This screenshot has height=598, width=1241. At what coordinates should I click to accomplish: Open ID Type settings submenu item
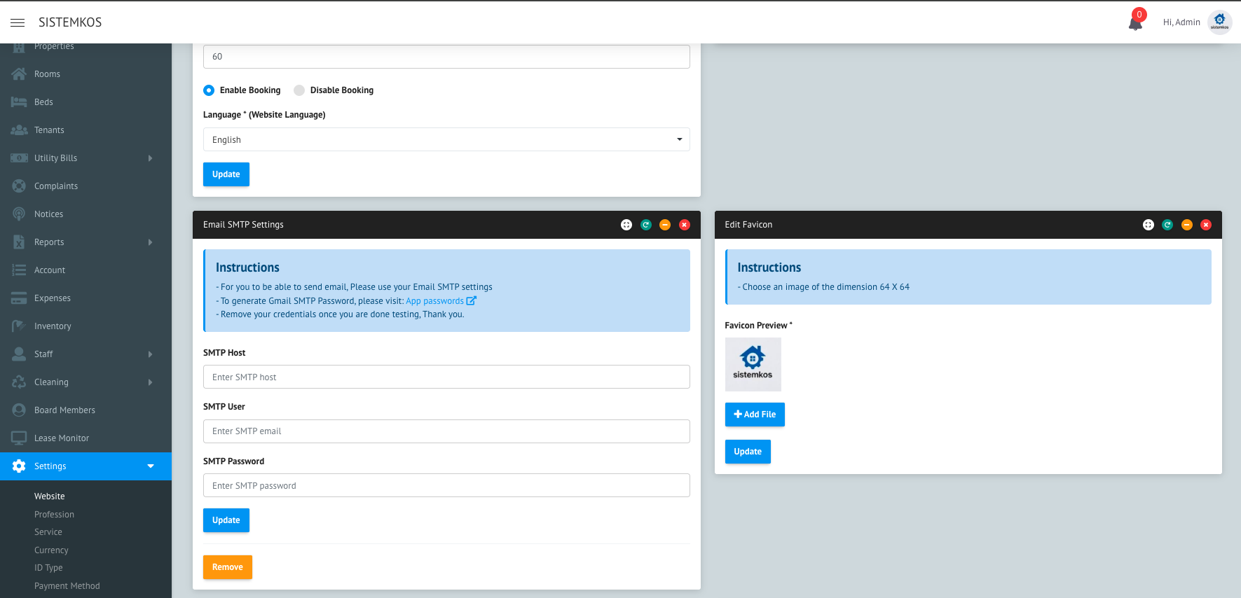48,568
